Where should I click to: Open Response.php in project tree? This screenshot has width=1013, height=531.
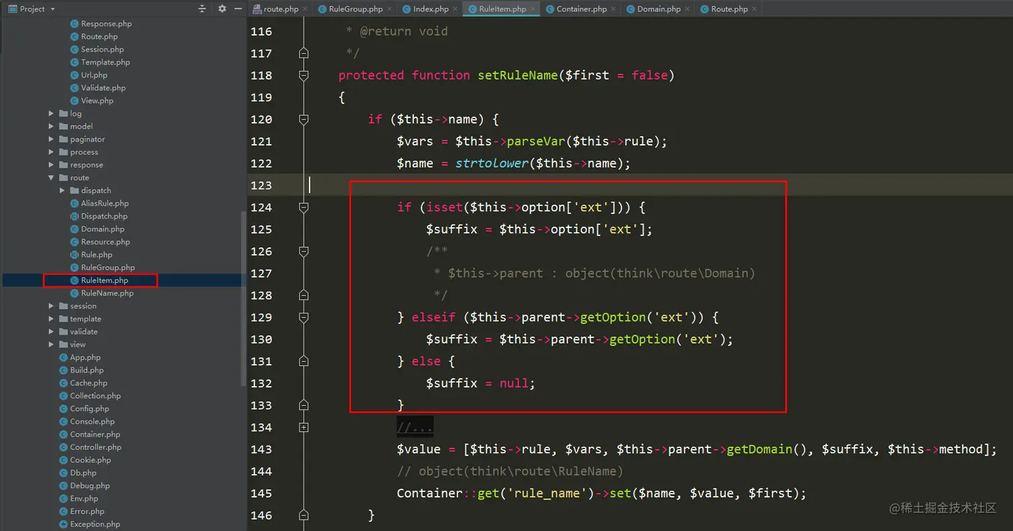(100, 23)
